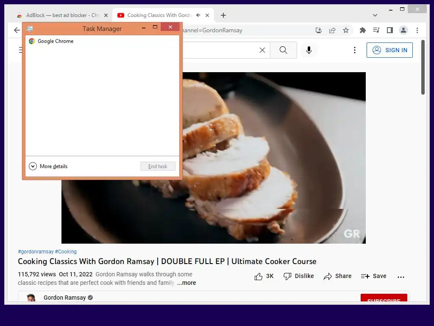The image size is (434, 326).
Task: Open Gordon Ramsay channel name link
Action: pos(65,298)
